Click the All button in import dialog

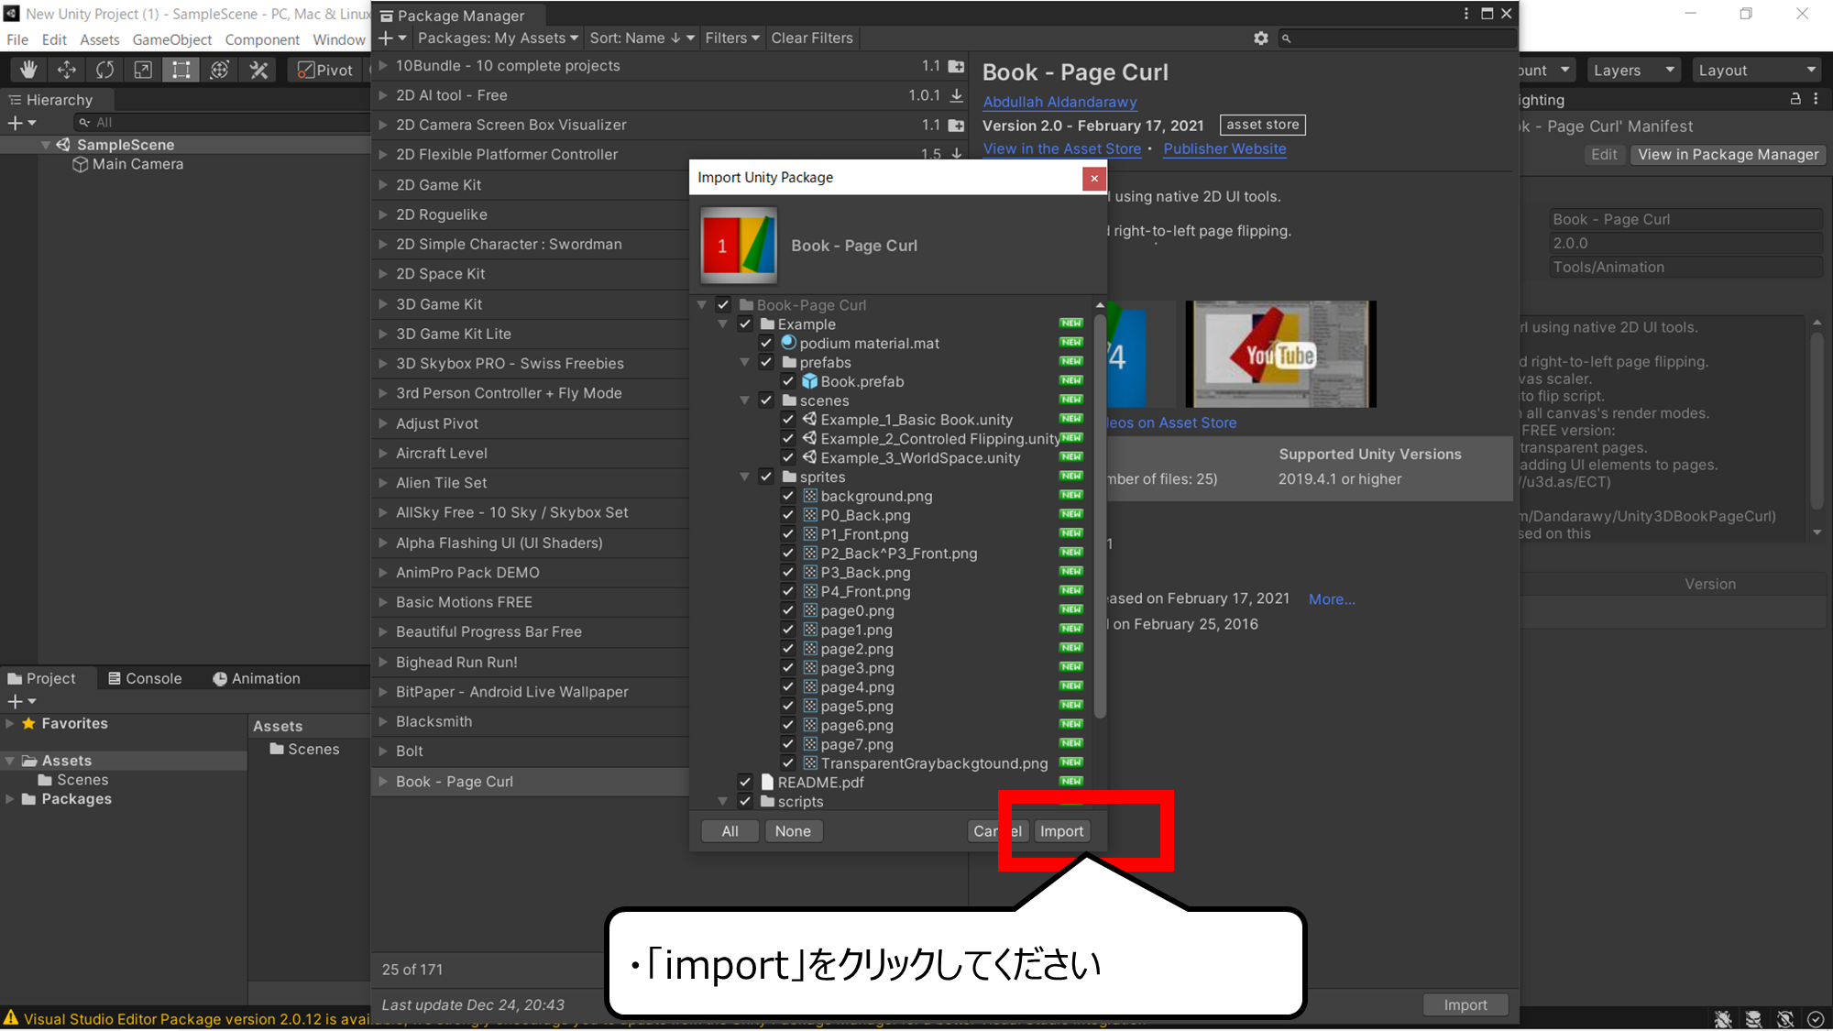tap(730, 831)
